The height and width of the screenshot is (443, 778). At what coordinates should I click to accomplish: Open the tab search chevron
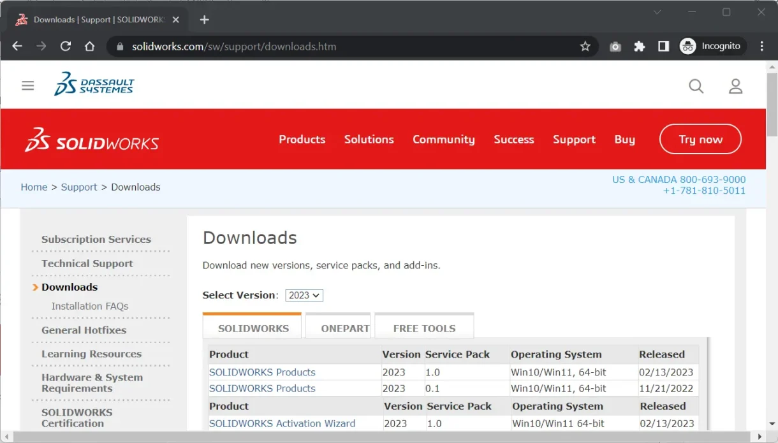(x=657, y=12)
